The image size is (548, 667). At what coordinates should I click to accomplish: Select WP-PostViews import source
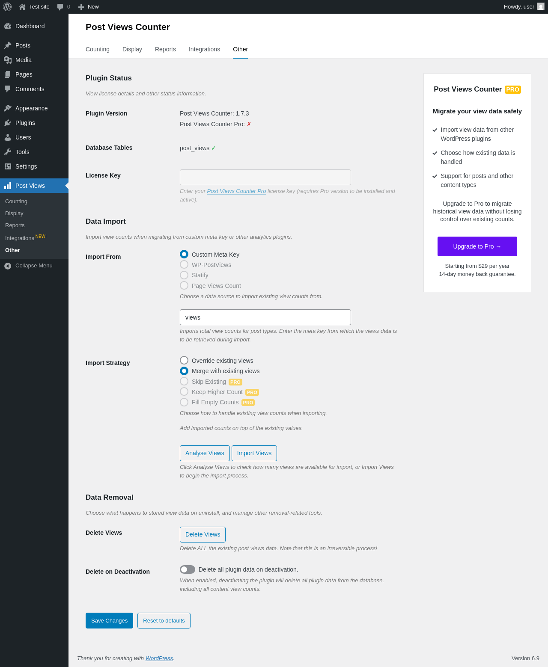click(x=184, y=264)
